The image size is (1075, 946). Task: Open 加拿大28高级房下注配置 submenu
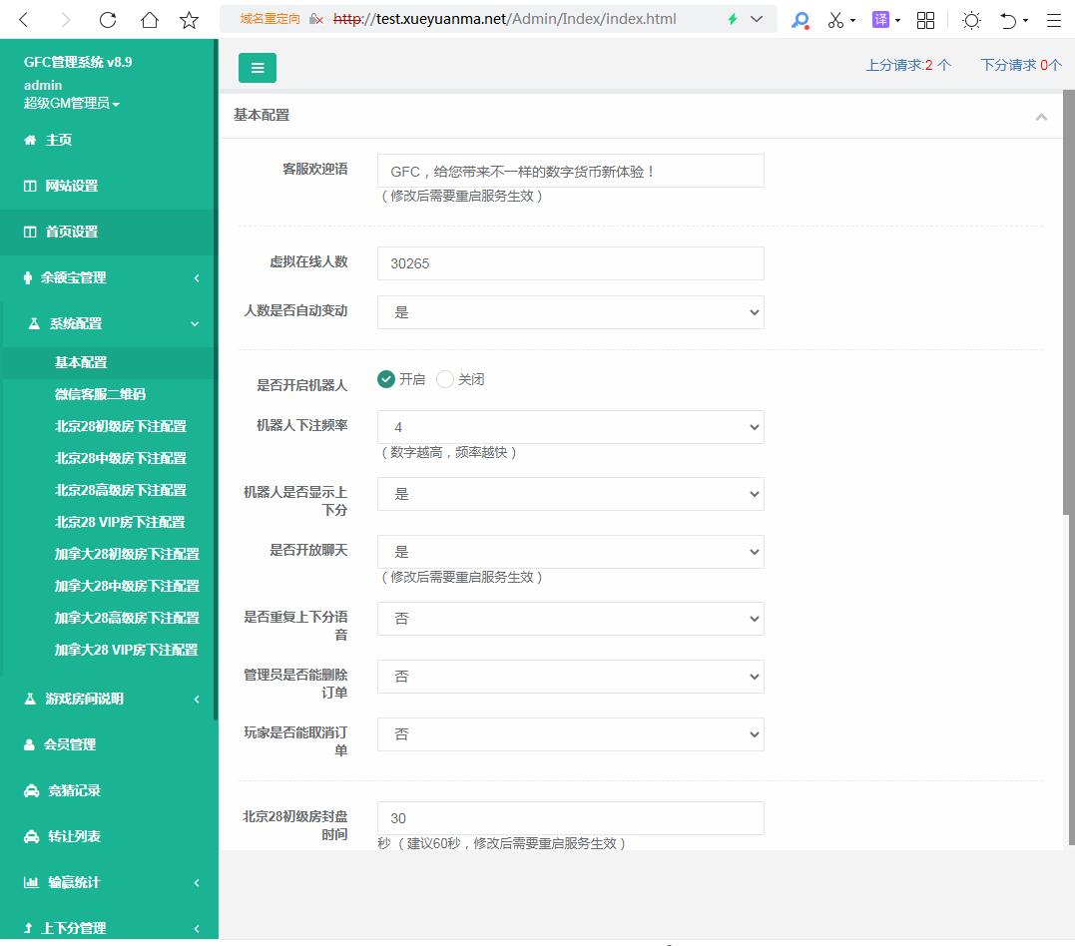pos(127,618)
